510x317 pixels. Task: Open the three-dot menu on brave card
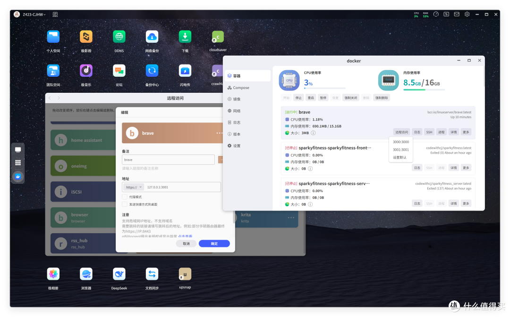coord(219,133)
